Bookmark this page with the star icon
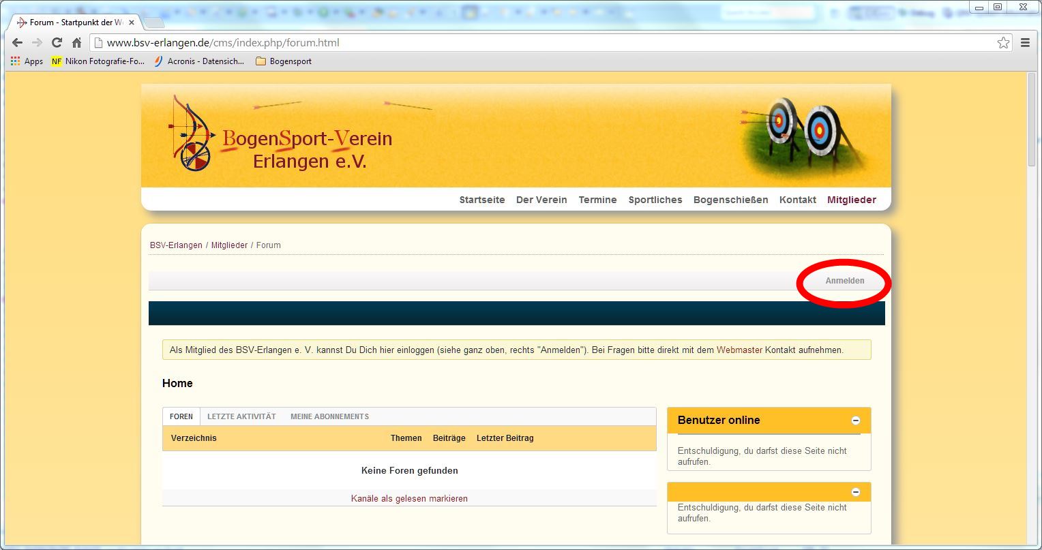The image size is (1042, 550). coord(1003,43)
